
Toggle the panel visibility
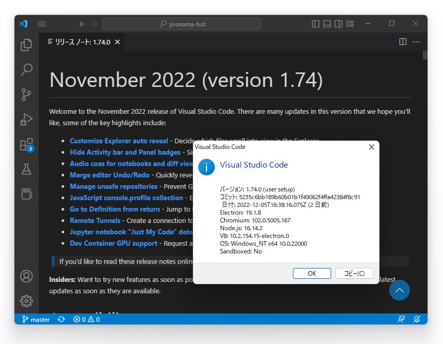coord(327,23)
